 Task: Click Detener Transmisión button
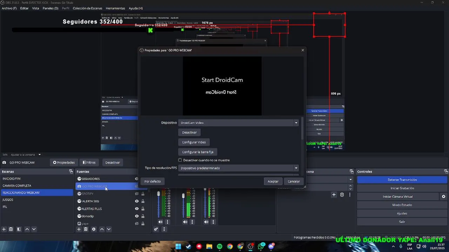(402, 180)
